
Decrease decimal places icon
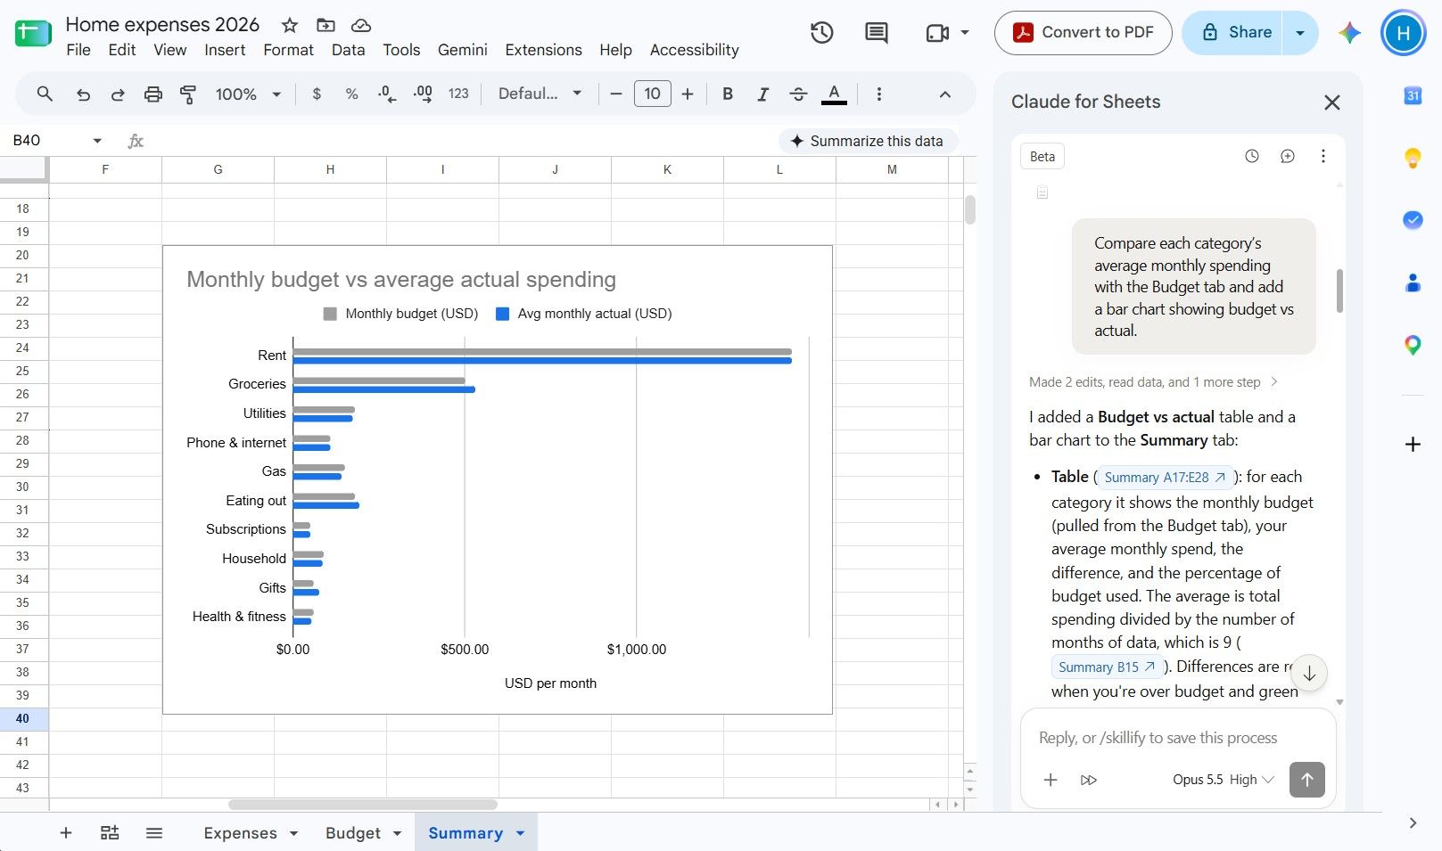click(387, 94)
